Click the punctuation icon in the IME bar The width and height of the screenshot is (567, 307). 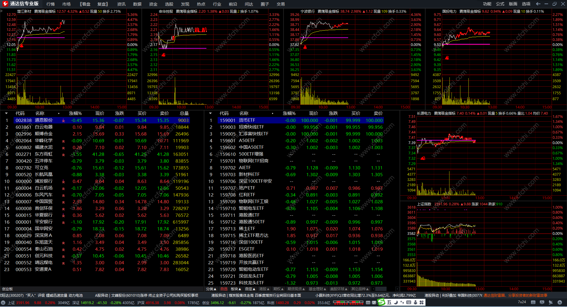pyautogui.click(x=402, y=302)
